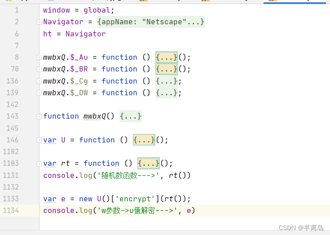Click the '$_Au' property name

[x=79, y=57]
